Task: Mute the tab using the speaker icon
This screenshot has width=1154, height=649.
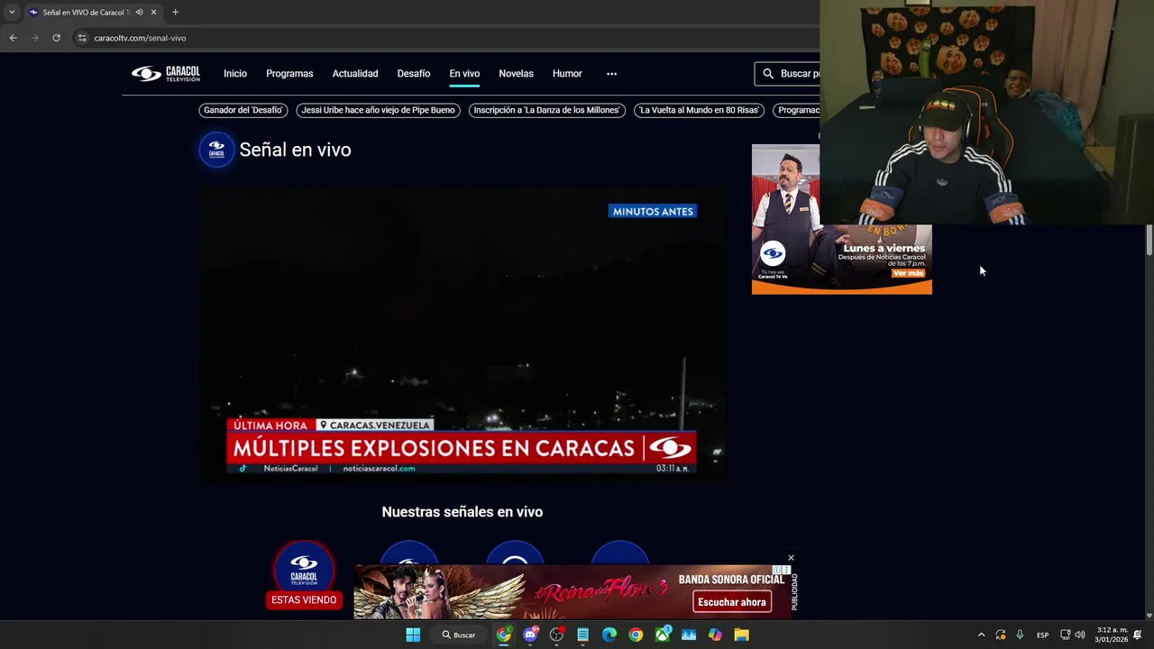Action: pyautogui.click(x=139, y=13)
